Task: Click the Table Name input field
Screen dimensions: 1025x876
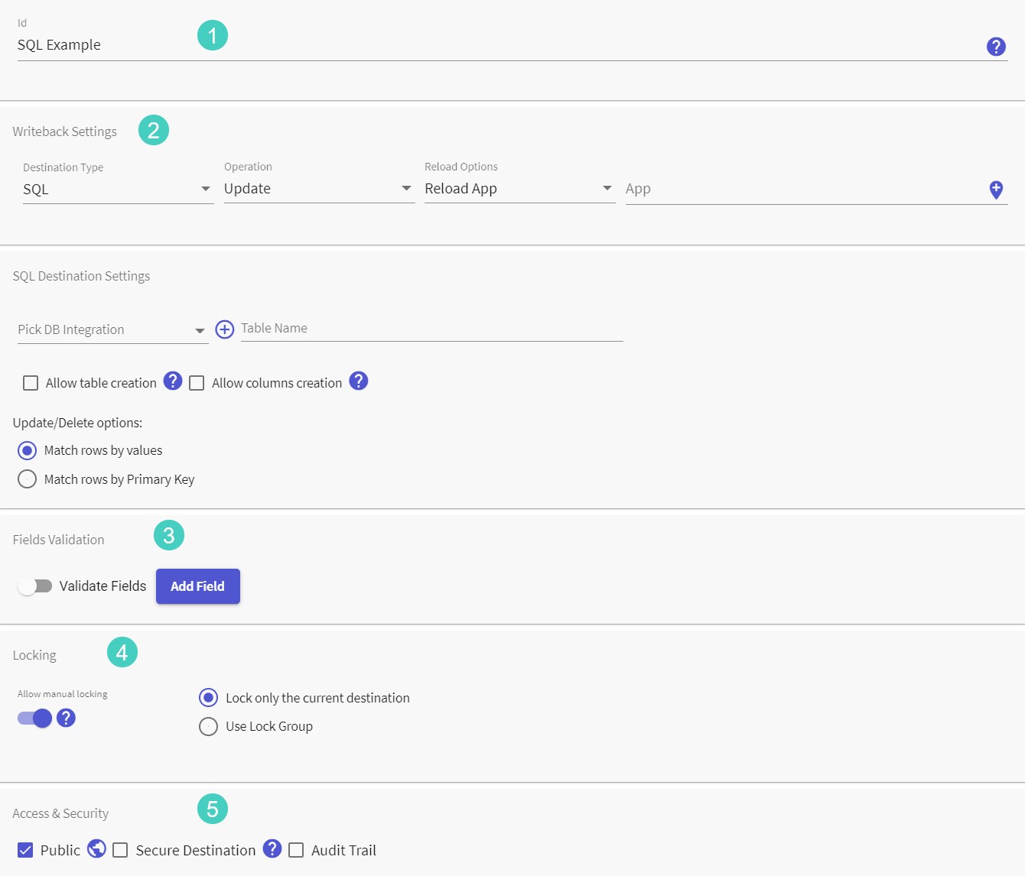Action: coord(432,329)
